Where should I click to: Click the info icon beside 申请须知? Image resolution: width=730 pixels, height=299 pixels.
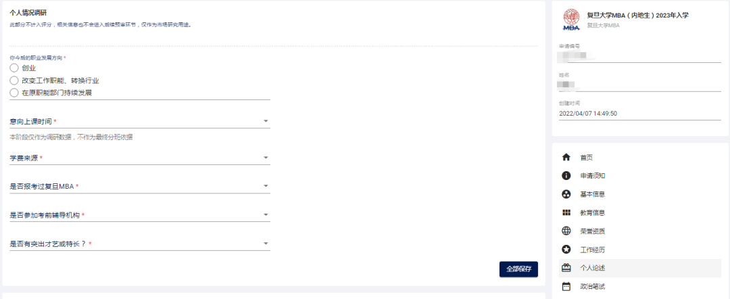click(566, 176)
